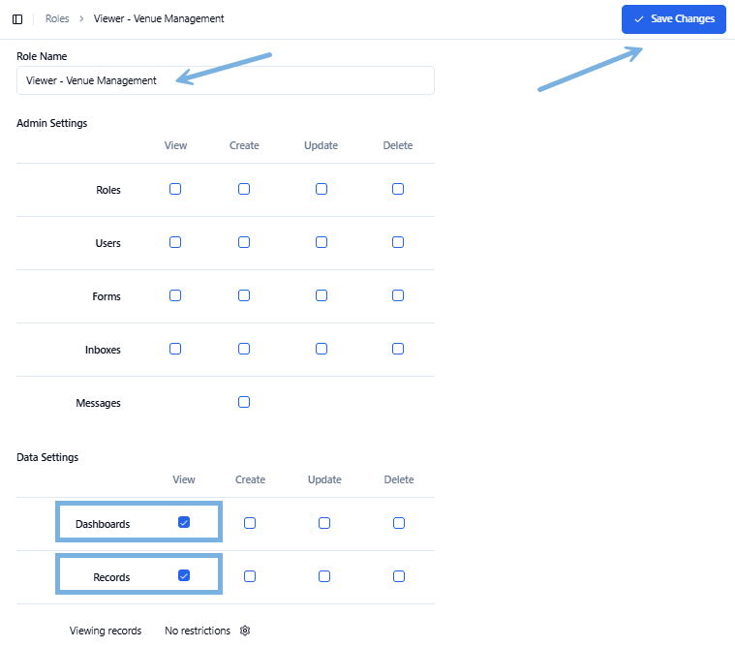Enable Create permission for Messages
The width and height of the screenshot is (735, 647).
click(244, 402)
